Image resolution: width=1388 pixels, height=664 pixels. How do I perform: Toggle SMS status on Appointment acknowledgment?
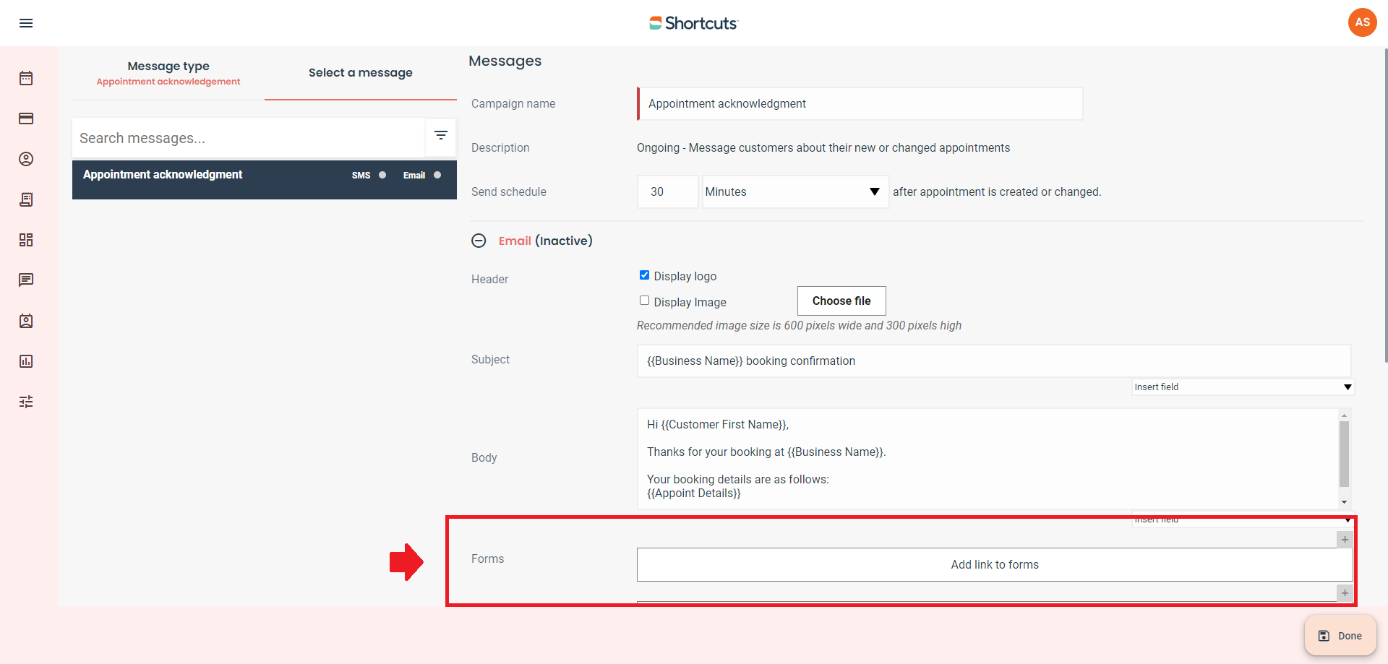[382, 175]
